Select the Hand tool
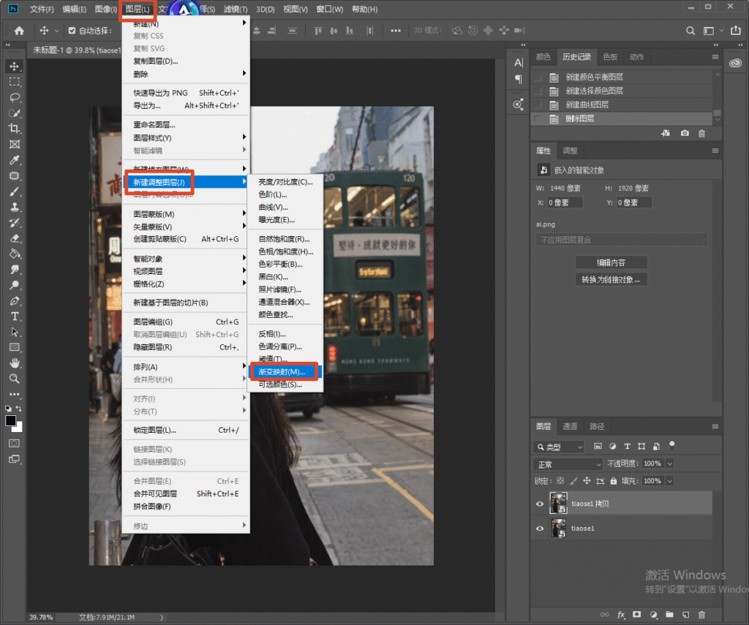 [15, 363]
